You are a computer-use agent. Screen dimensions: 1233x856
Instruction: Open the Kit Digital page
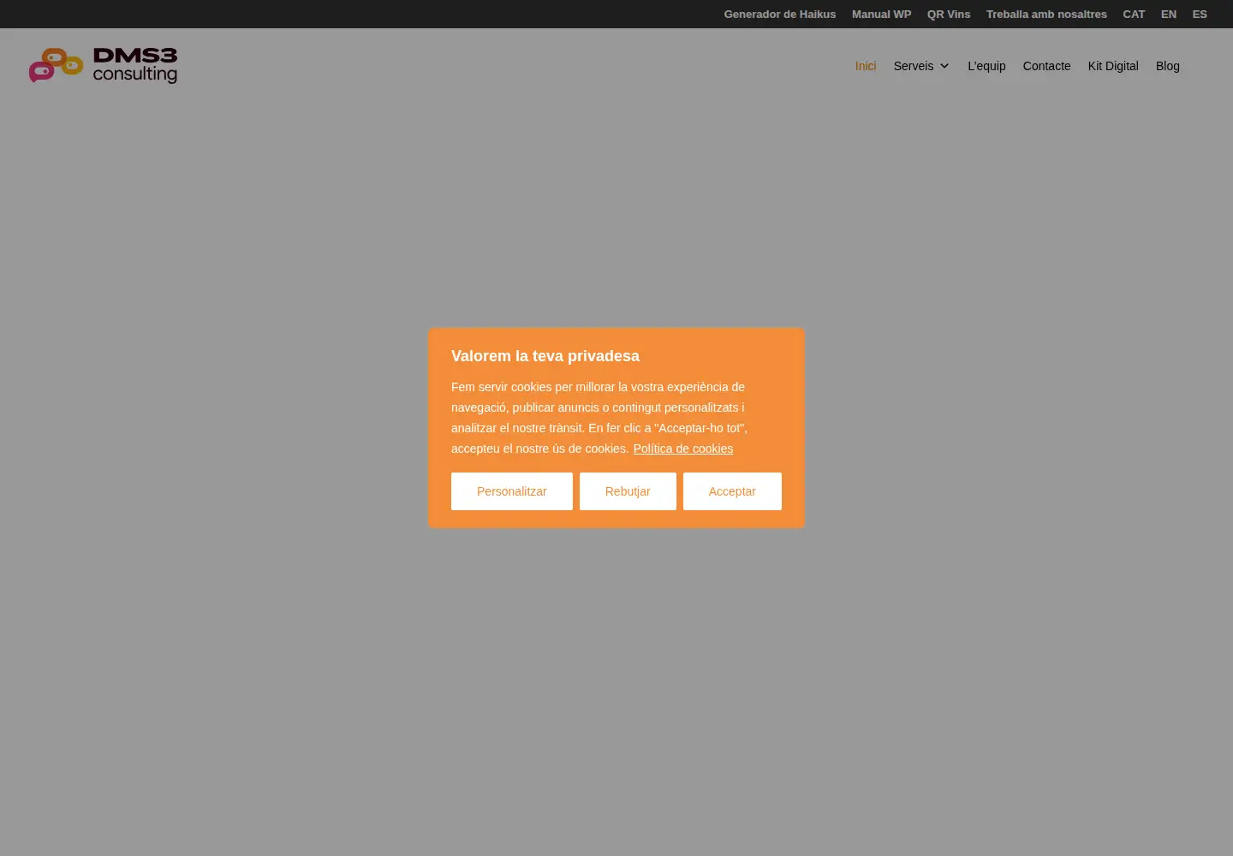click(x=1113, y=66)
